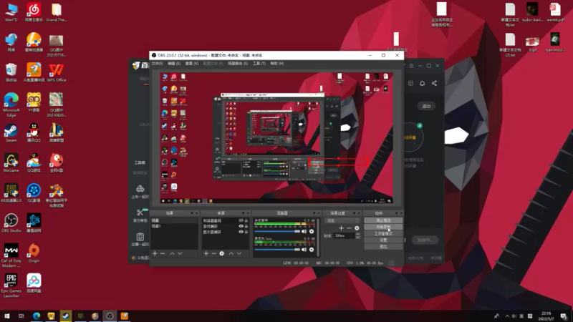Click 退出 button in background streaming app
This screenshot has height=322, width=573.
426,106
